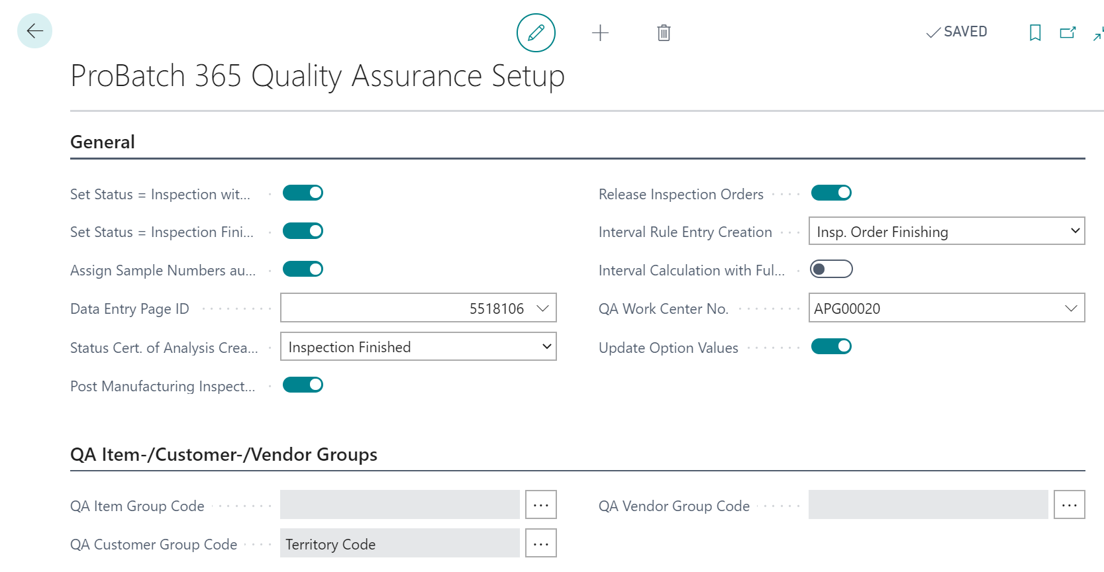Click Interval Rule Entry Creation label
This screenshot has height=572, width=1104.
point(685,232)
